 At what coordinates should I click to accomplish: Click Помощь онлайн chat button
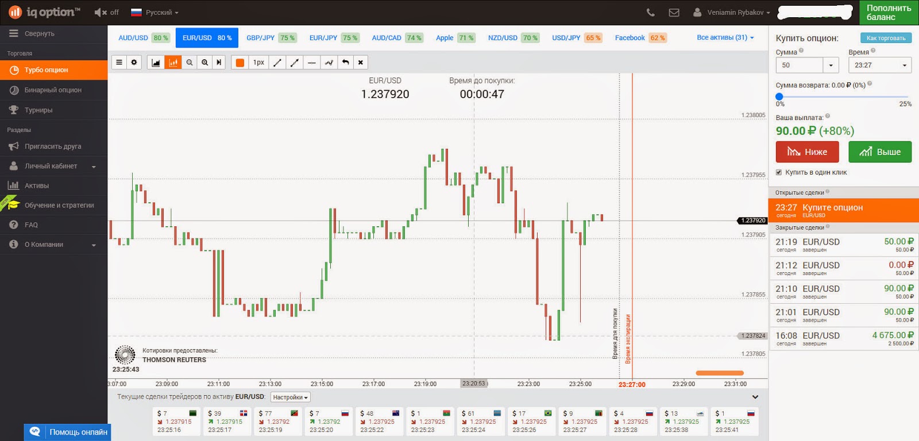click(x=68, y=432)
